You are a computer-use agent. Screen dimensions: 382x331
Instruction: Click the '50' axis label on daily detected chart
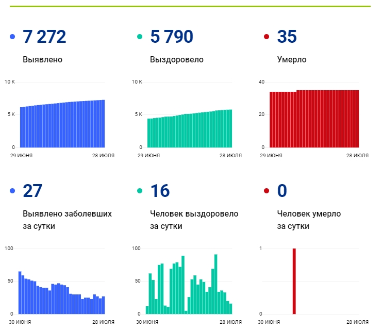[10, 281]
